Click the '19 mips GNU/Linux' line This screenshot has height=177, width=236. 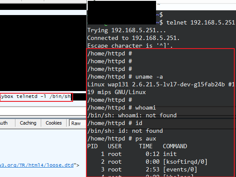(x=116, y=92)
